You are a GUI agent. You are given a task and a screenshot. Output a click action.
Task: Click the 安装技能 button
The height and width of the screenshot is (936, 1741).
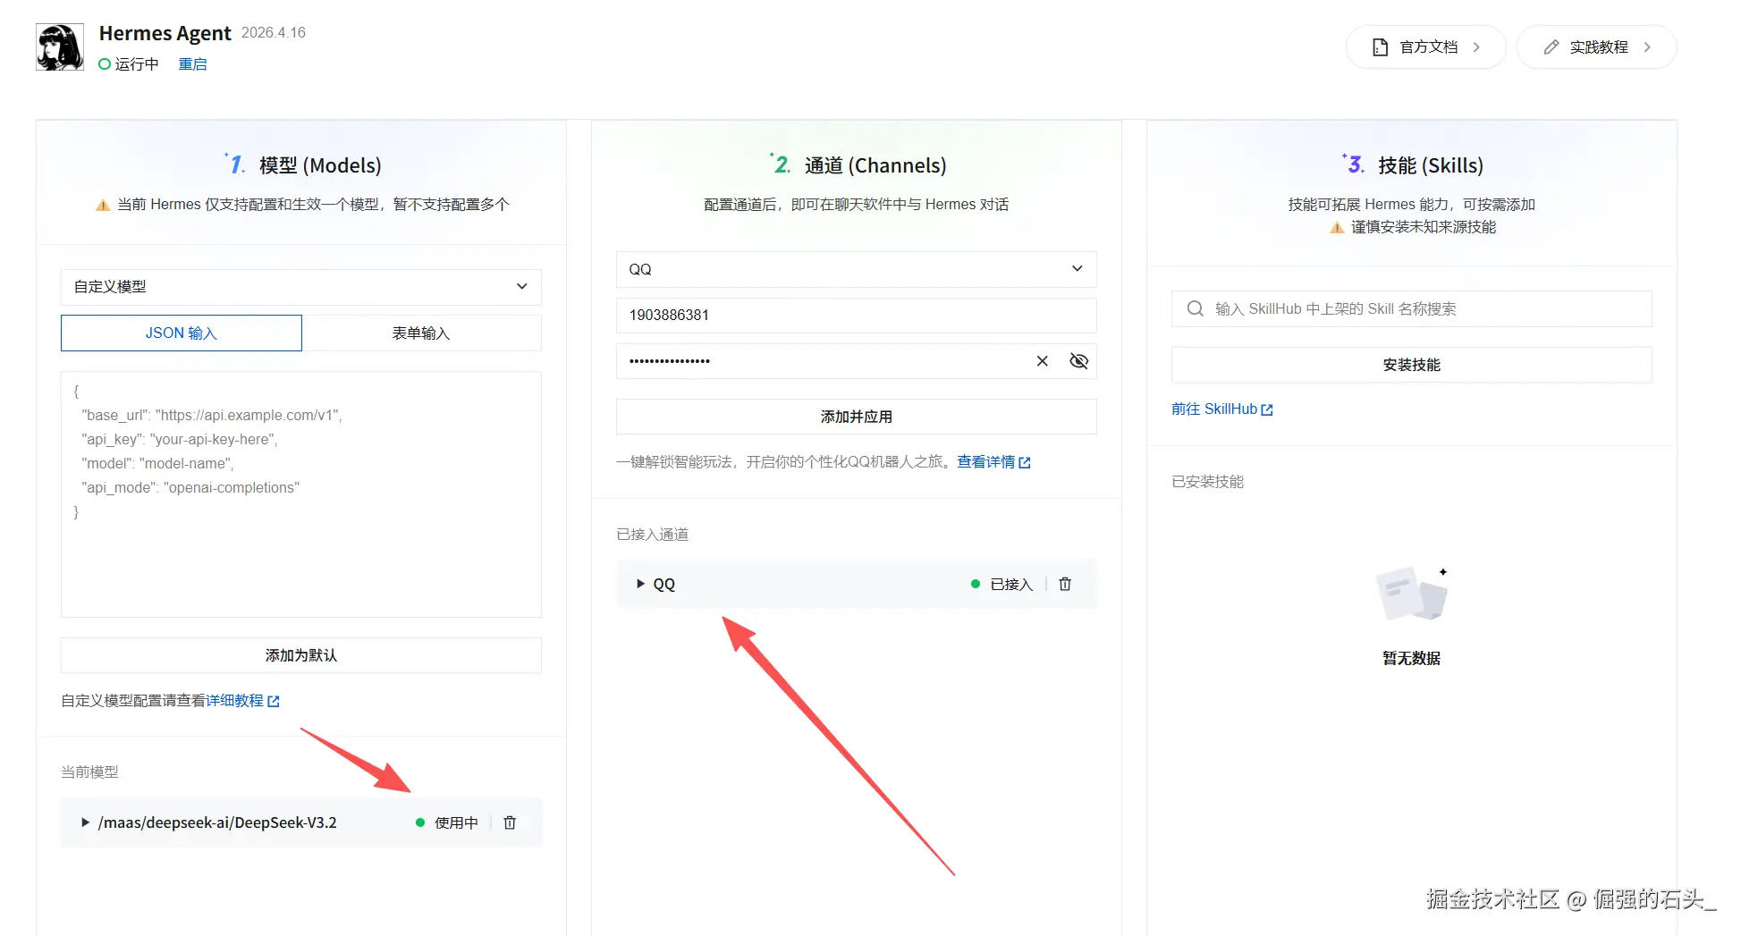pos(1412,365)
